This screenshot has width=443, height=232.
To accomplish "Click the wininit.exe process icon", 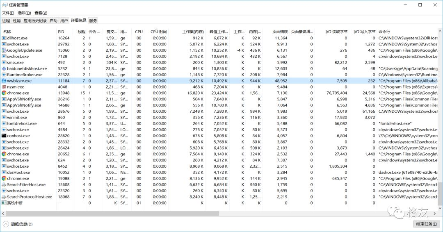I will click(x=4, y=117).
